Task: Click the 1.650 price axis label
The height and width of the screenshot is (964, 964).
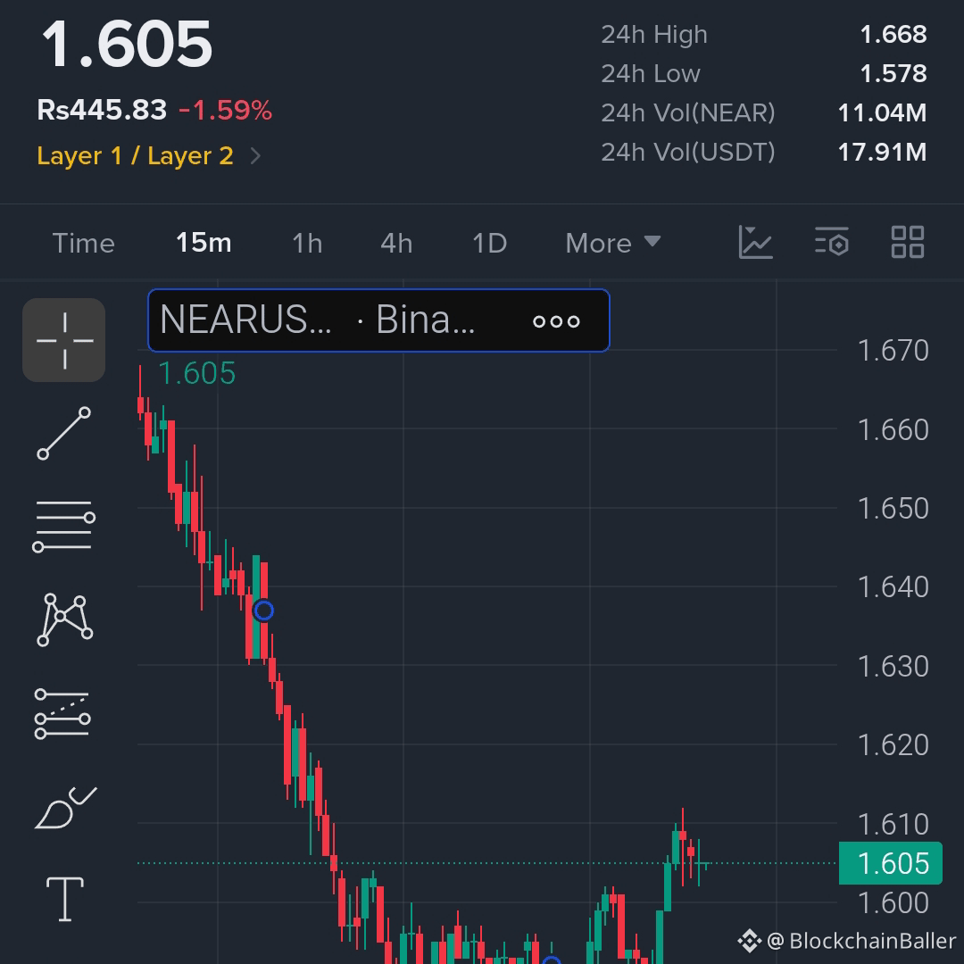Action: point(893,509)
